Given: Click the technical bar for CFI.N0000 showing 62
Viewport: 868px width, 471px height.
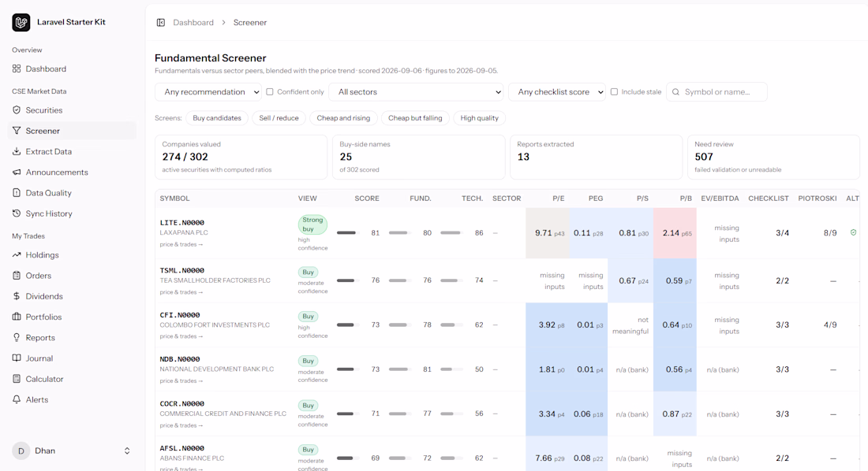Looking at the screenshot, I should click(451, 325).
